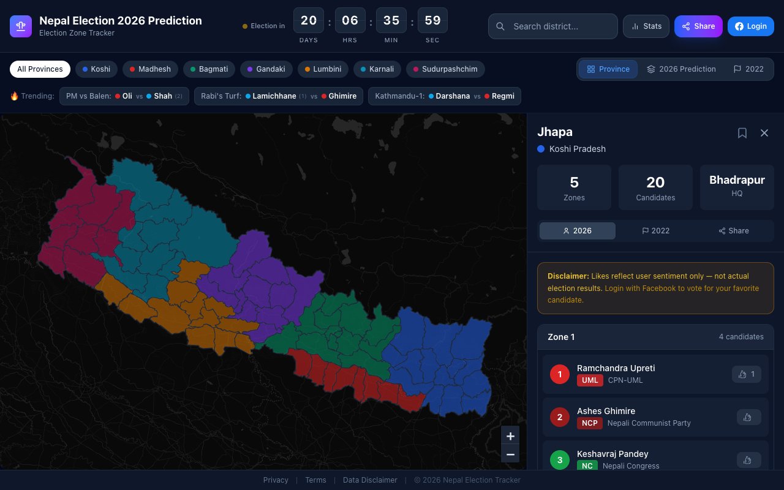Expand the Zone 1 candidate list

click(655, 337)
